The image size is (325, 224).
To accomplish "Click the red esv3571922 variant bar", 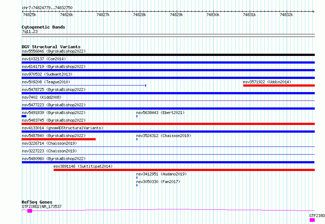I will [x=279, y=86].
